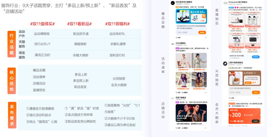Open more options on 三顿半 post

(x=259, y=98)
